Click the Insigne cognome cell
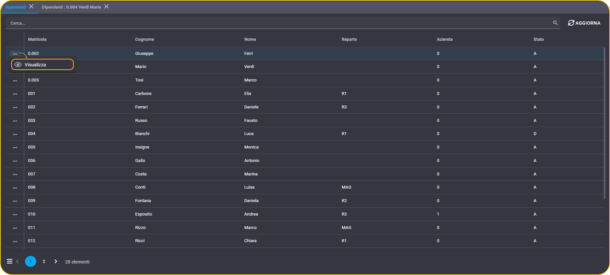Image resolution: width=610 pixels, height=275 pixels. click(x=142, y=147)
